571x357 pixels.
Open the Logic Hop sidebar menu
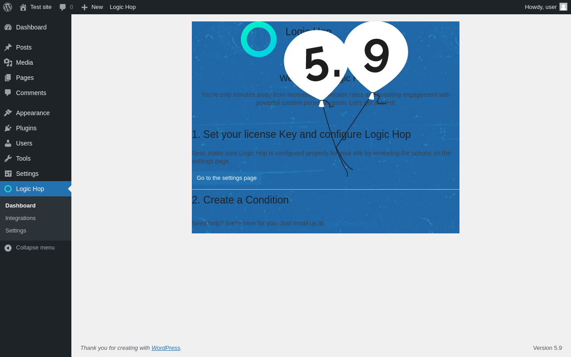coord(36,189)
